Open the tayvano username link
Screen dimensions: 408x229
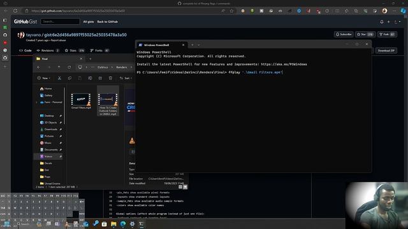(33, 35)
